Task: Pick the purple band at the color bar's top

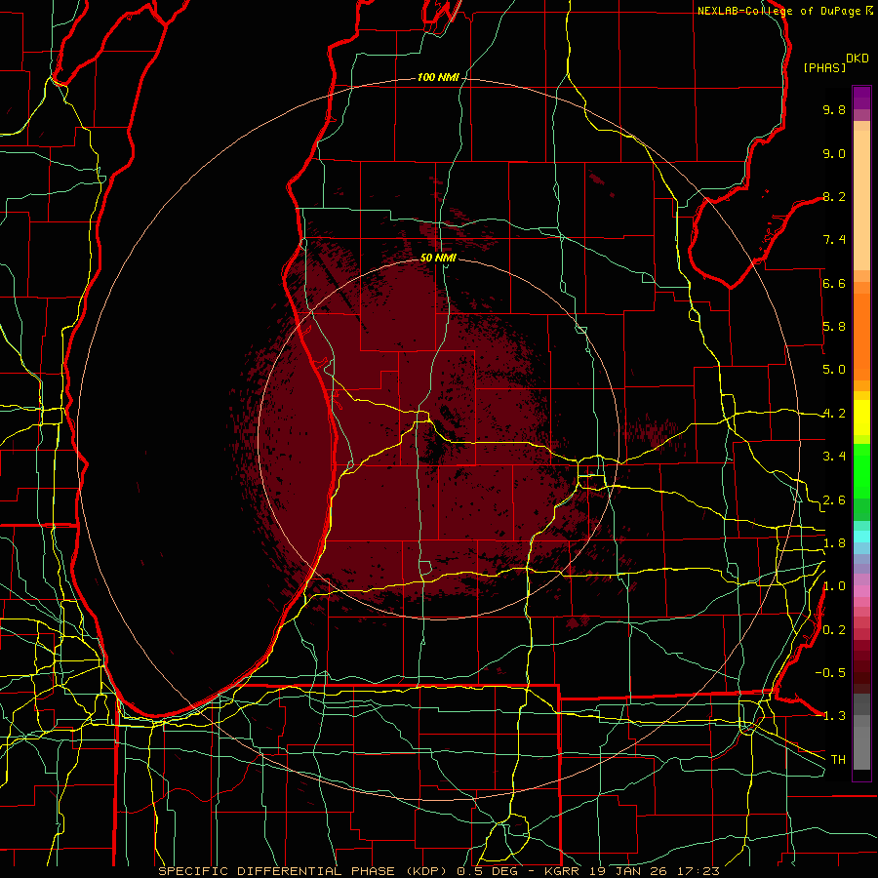Action: pos(861,98)
